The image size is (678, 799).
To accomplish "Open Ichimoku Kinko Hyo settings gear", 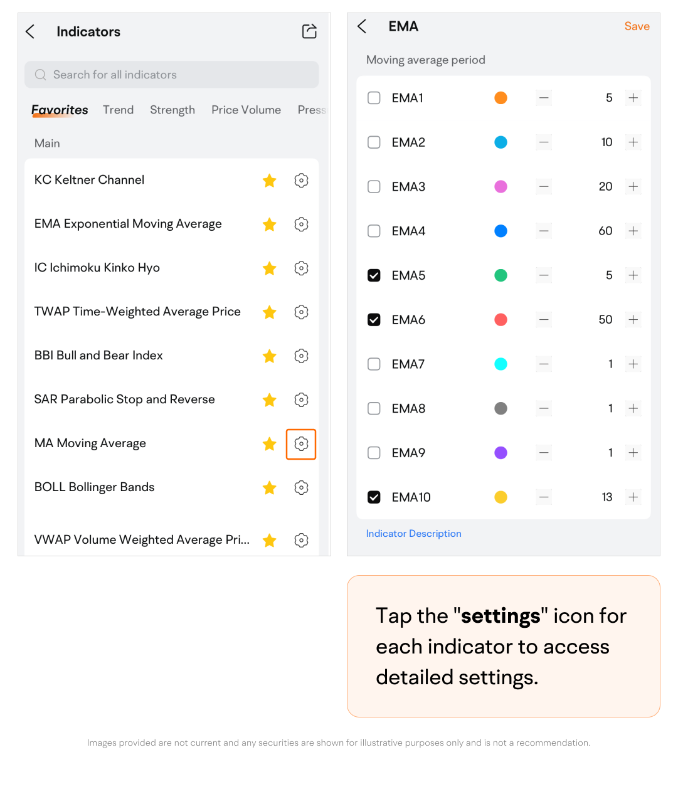I will (x=301, y=268).
